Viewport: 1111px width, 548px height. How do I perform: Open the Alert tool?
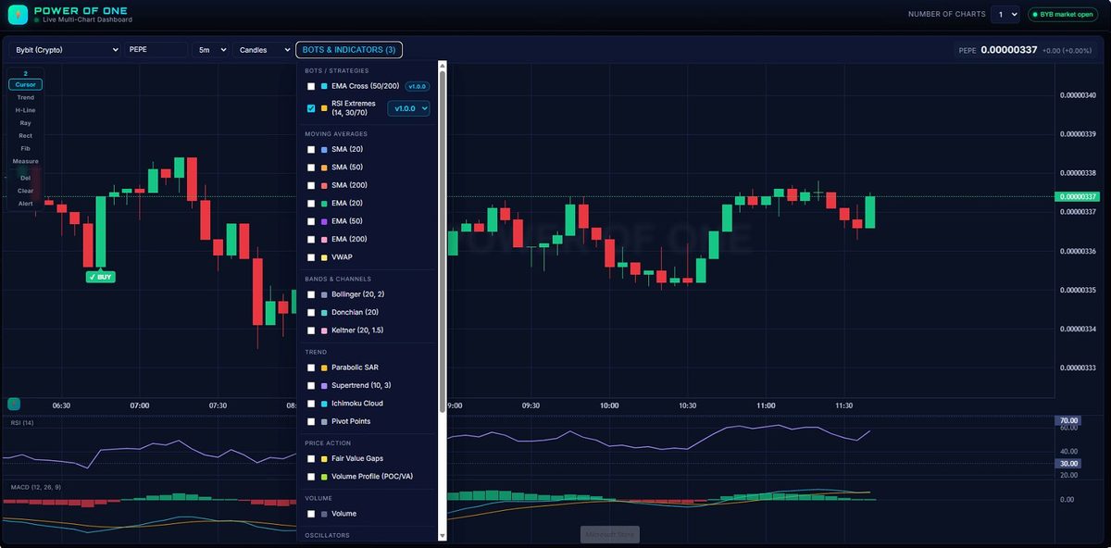point(25,204)
